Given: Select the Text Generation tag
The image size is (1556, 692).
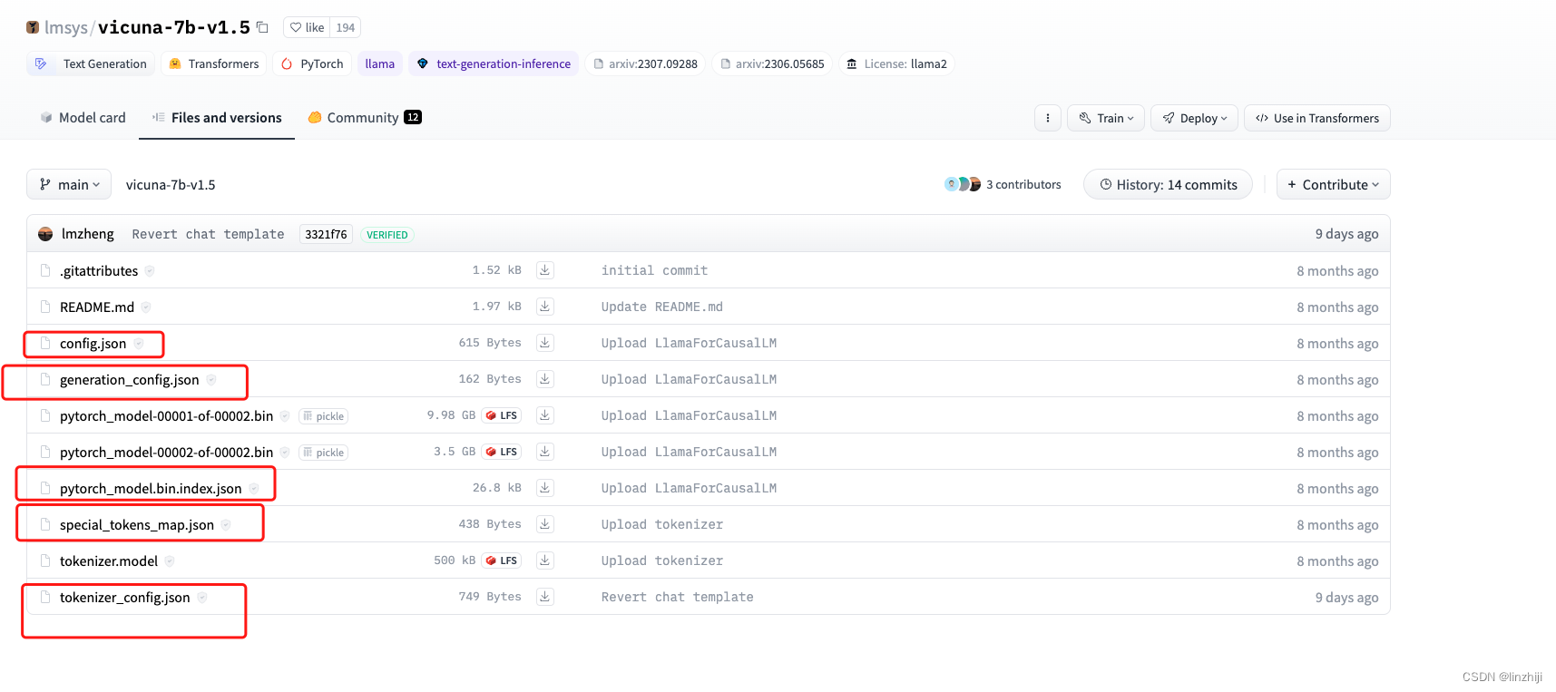Looking at the screenshot, I should coord(91,63).
